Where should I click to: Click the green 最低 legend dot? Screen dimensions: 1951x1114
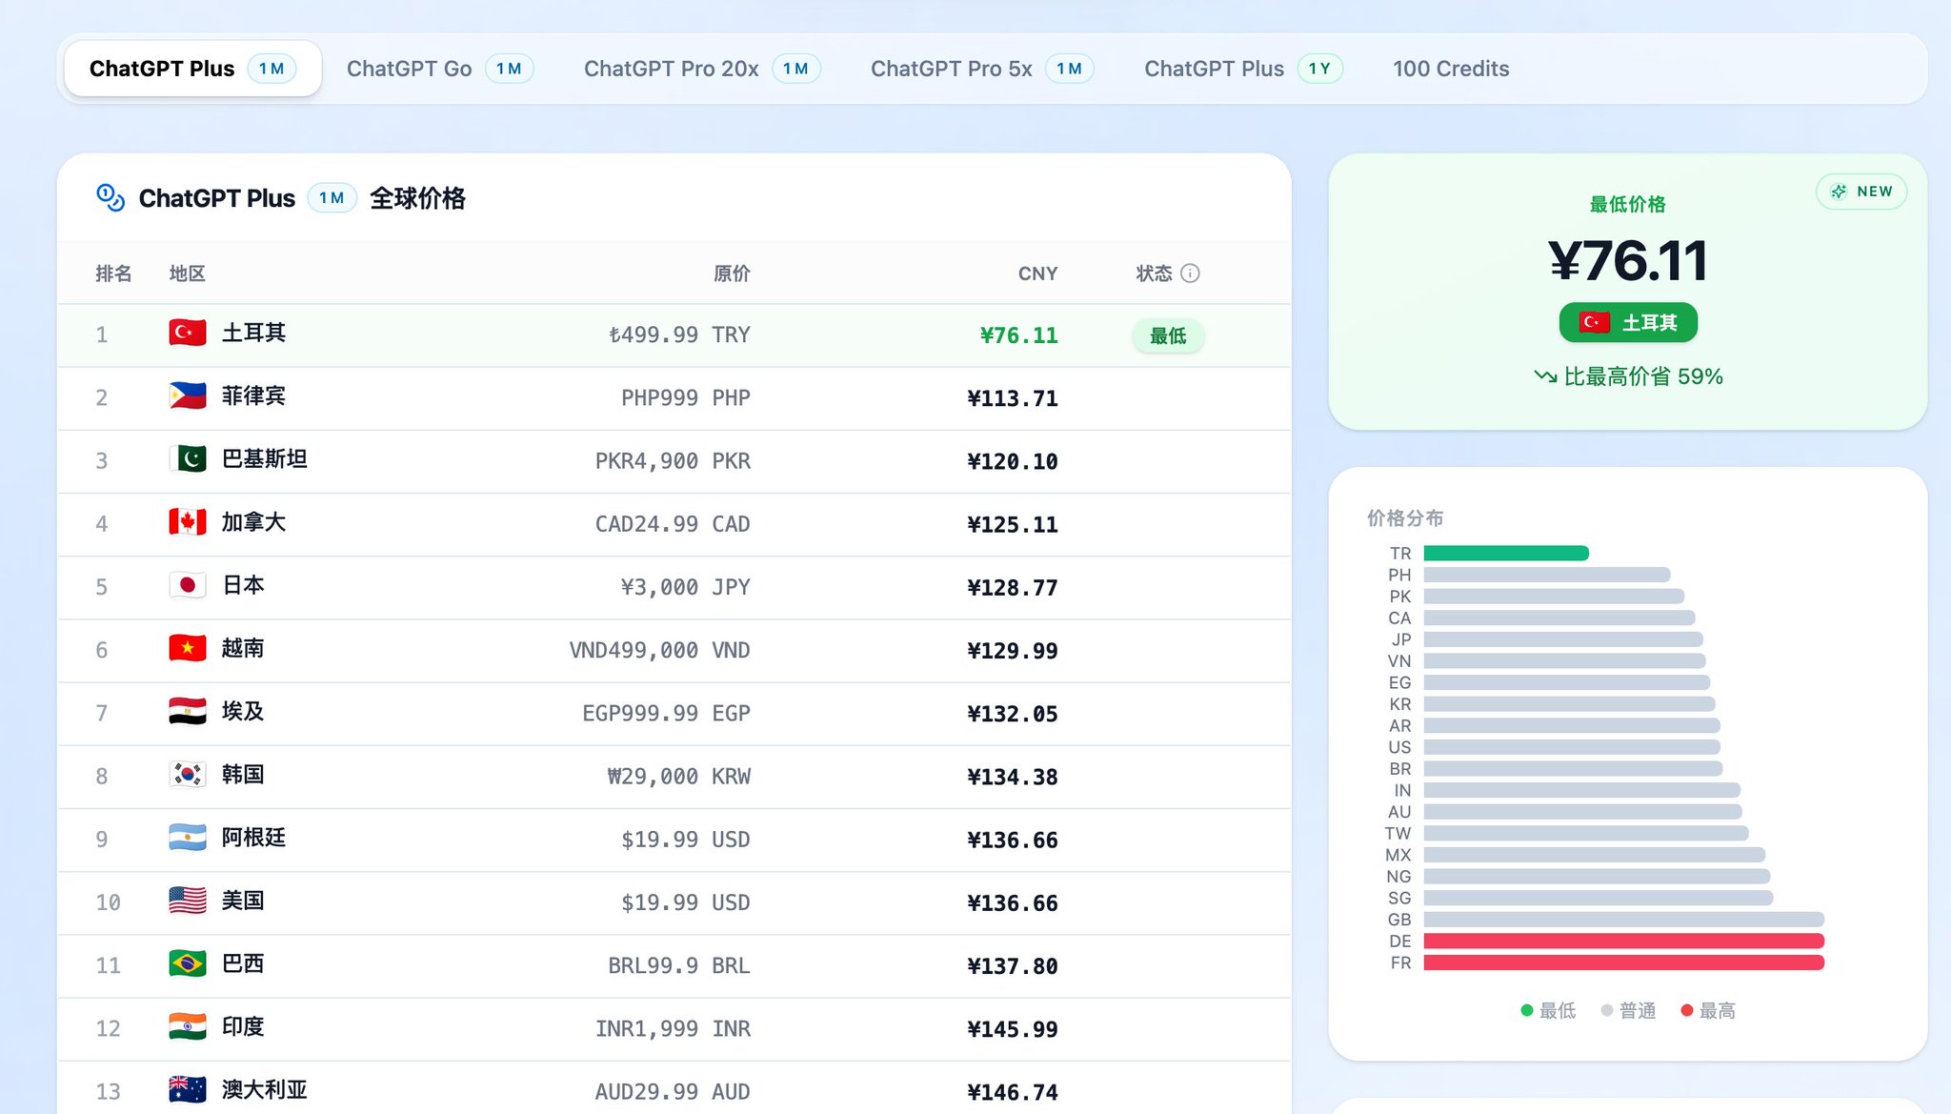[1527, 1010]
